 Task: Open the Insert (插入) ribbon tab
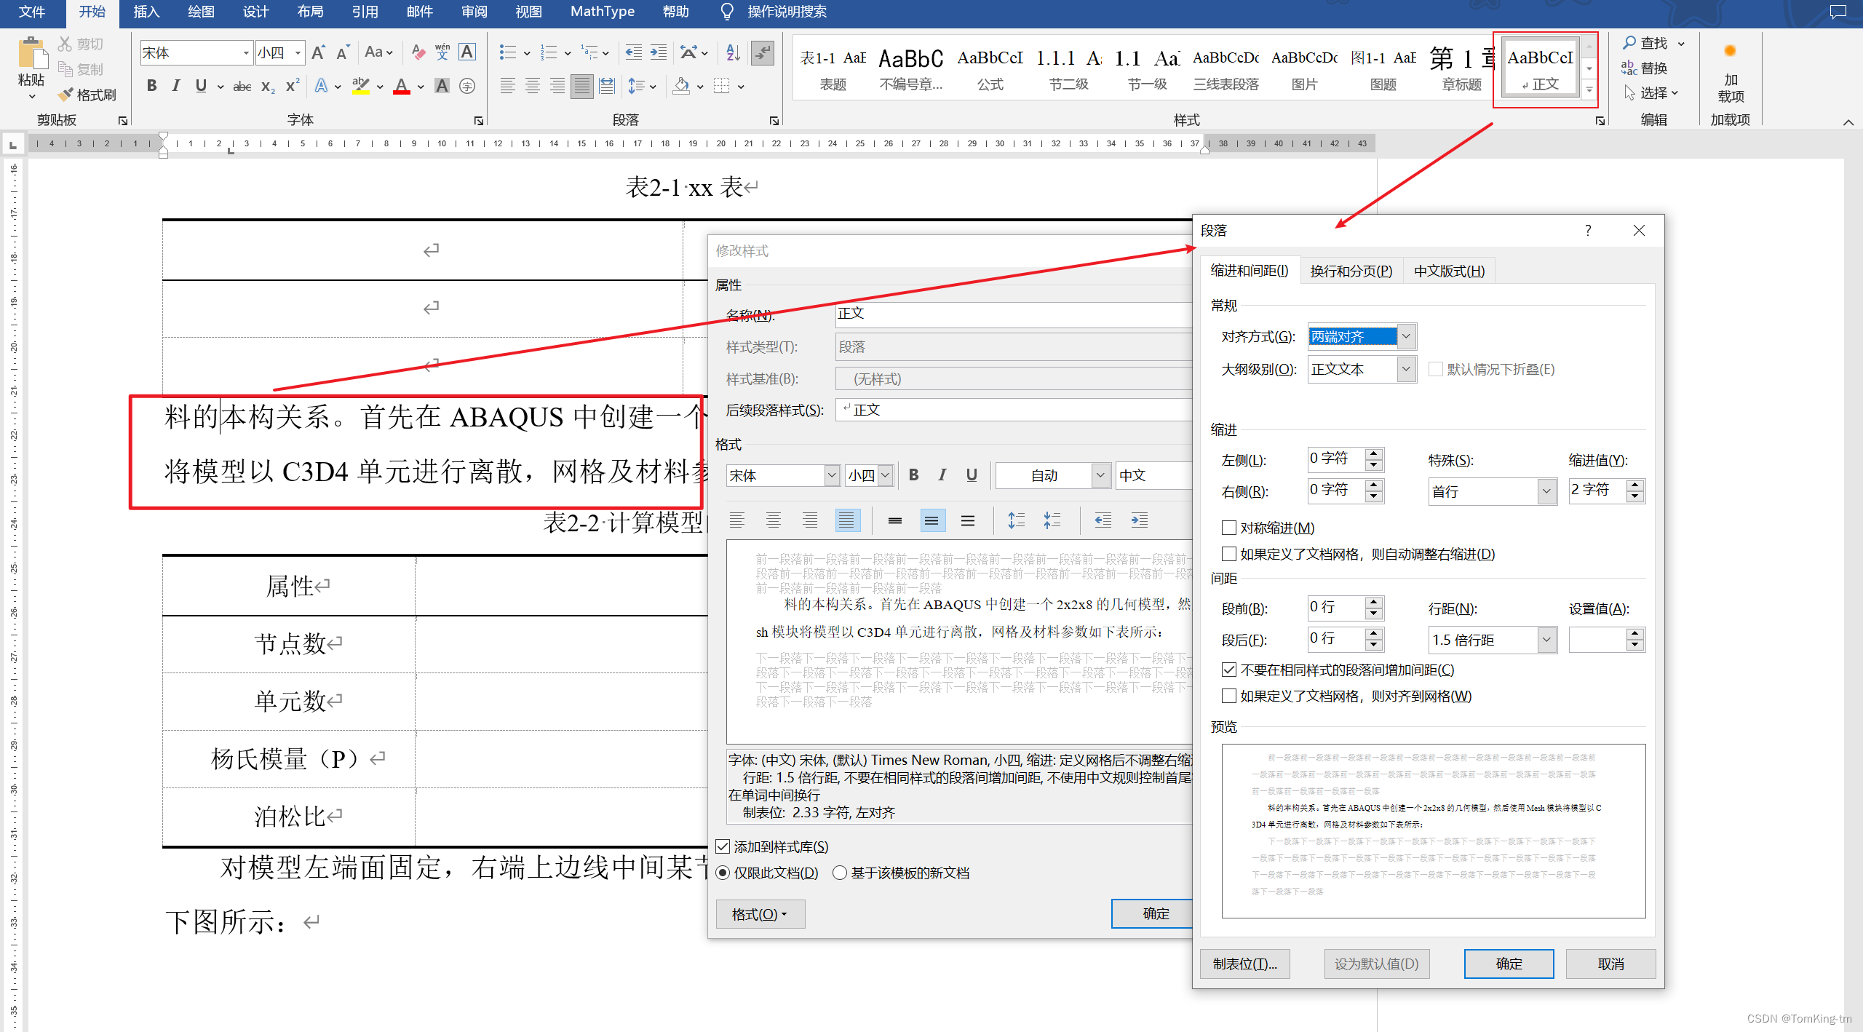146,12
